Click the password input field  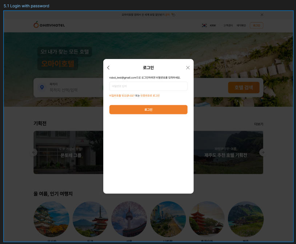[x=148, y=86]
